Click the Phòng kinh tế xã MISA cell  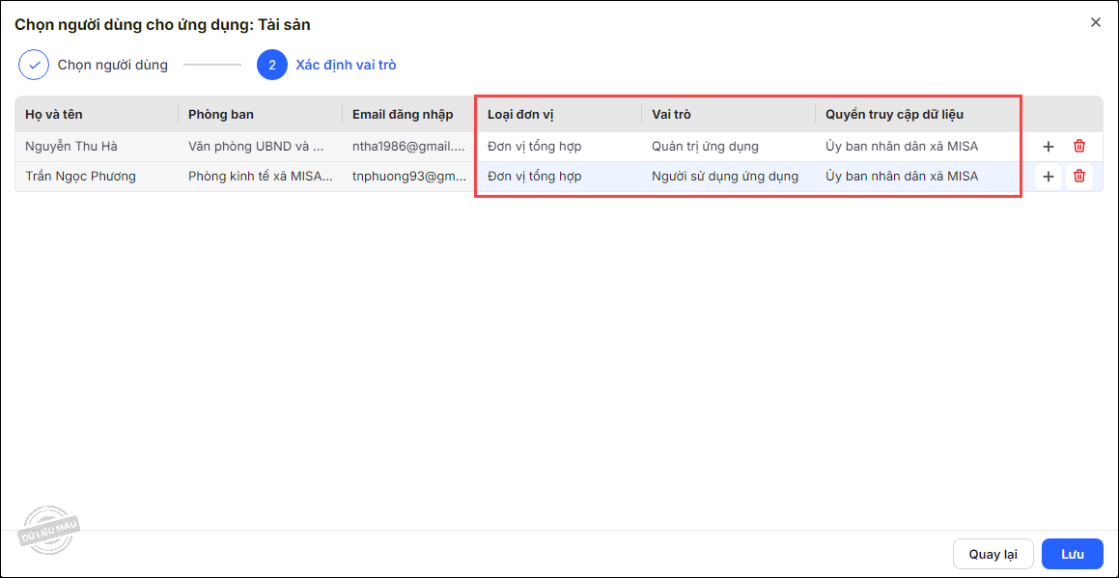261,177
